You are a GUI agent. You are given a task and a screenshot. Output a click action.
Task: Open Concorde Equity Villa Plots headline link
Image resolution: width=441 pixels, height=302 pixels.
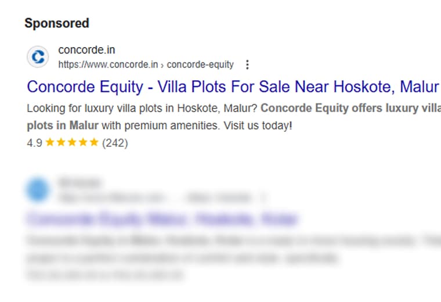coord(233,87)
